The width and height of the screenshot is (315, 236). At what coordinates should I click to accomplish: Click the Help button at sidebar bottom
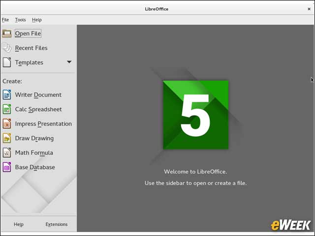pyautogui.click(x=19, y=224)
